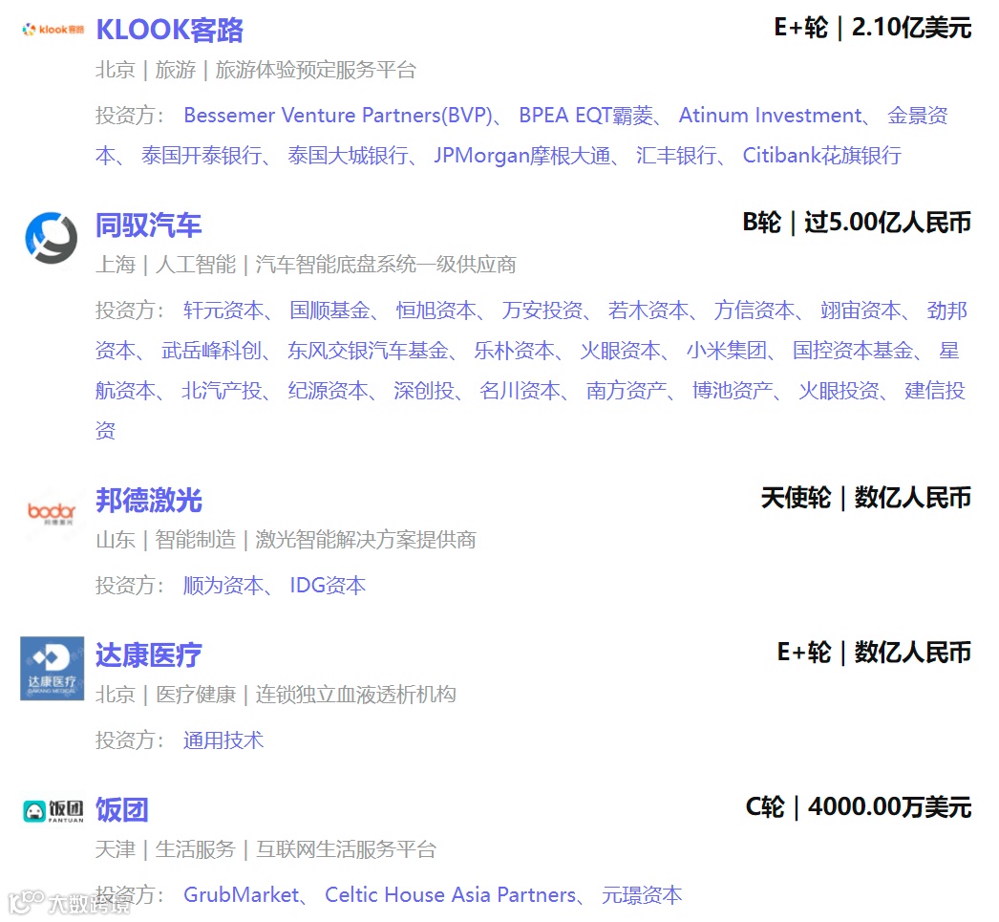The height and width of the screenshot is (922, 999).
Task: Click the 达康医疗 blue logo
Action: (53, 669)
